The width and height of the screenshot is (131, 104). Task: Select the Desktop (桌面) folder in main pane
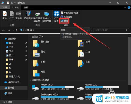(39, 74)
